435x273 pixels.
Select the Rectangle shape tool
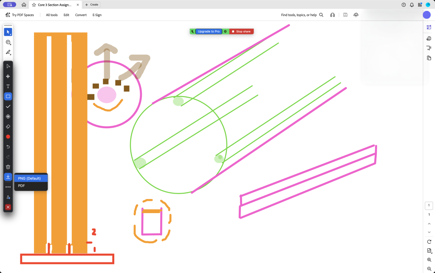coord(8,96)
